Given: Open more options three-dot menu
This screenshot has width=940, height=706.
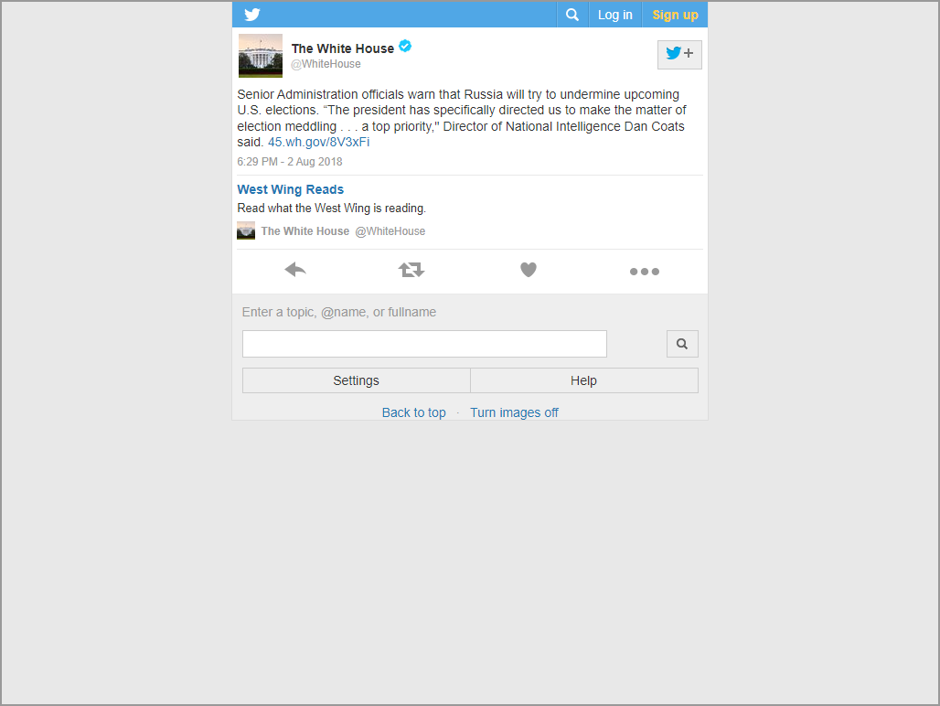Looking at the screenshot, I should tap(645, 272).
